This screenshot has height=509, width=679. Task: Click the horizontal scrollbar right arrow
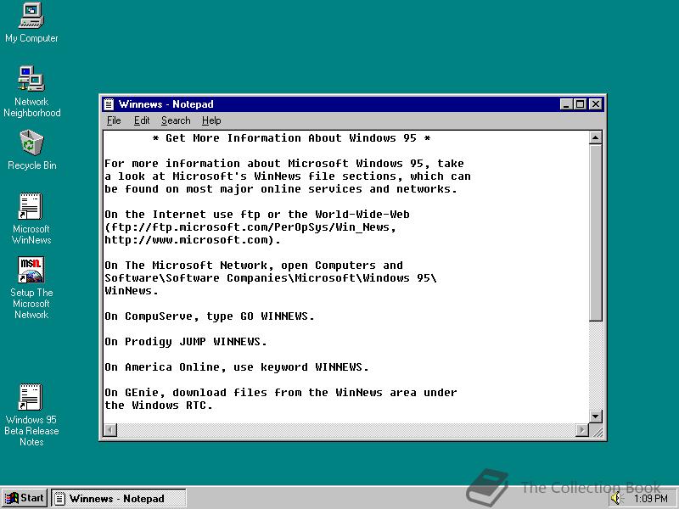[x=582, y=430]
